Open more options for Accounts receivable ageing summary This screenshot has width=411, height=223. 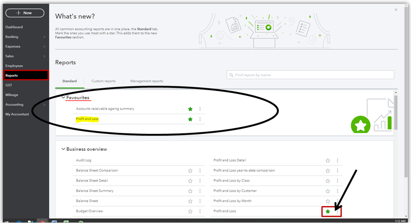[x=200, y=109]
